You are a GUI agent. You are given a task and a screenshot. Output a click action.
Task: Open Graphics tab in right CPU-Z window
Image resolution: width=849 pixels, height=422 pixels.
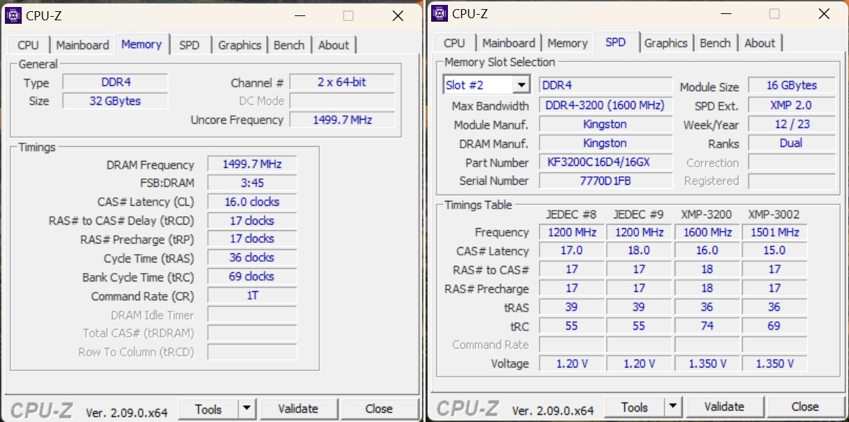[x=666, y=43]
